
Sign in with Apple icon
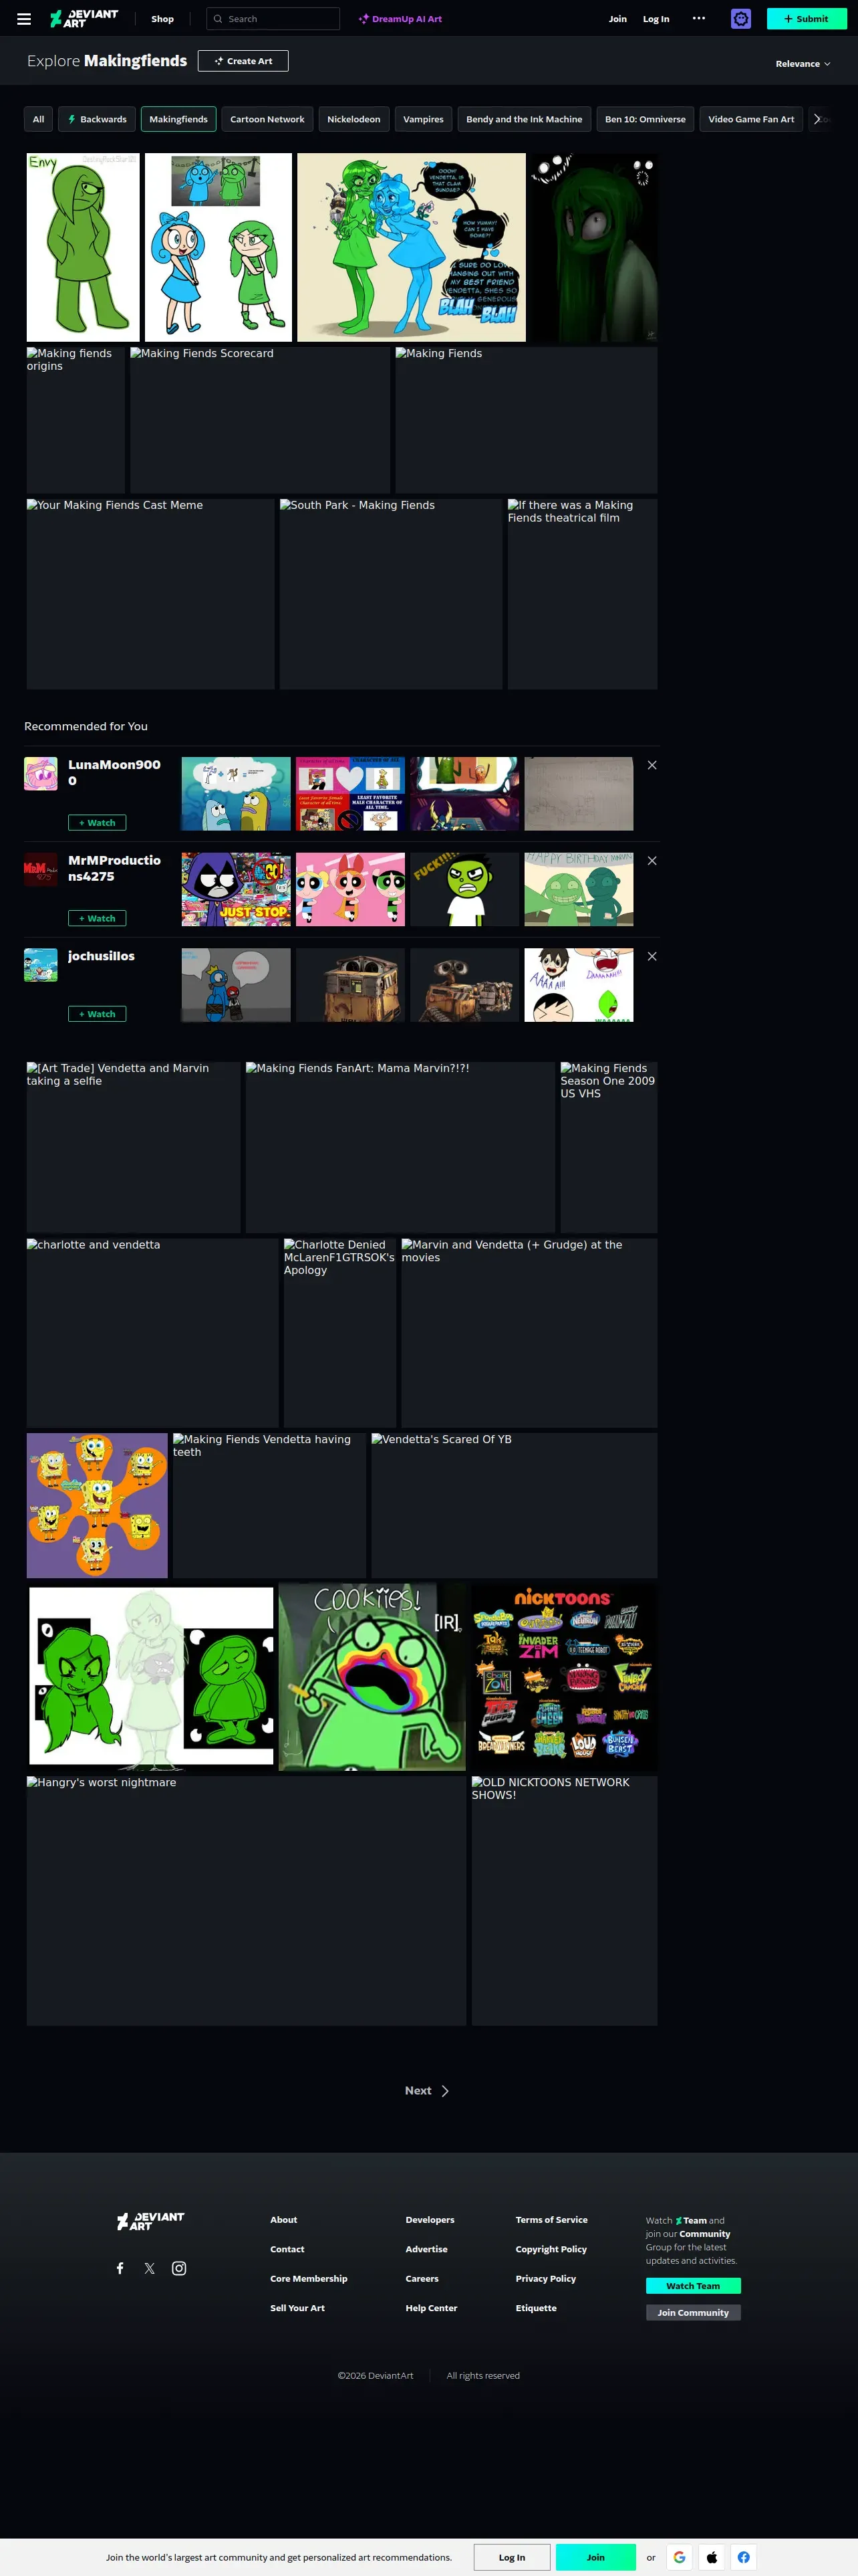712,2557
